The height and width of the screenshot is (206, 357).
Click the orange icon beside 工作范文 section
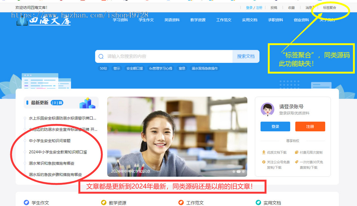coord(181,203)
